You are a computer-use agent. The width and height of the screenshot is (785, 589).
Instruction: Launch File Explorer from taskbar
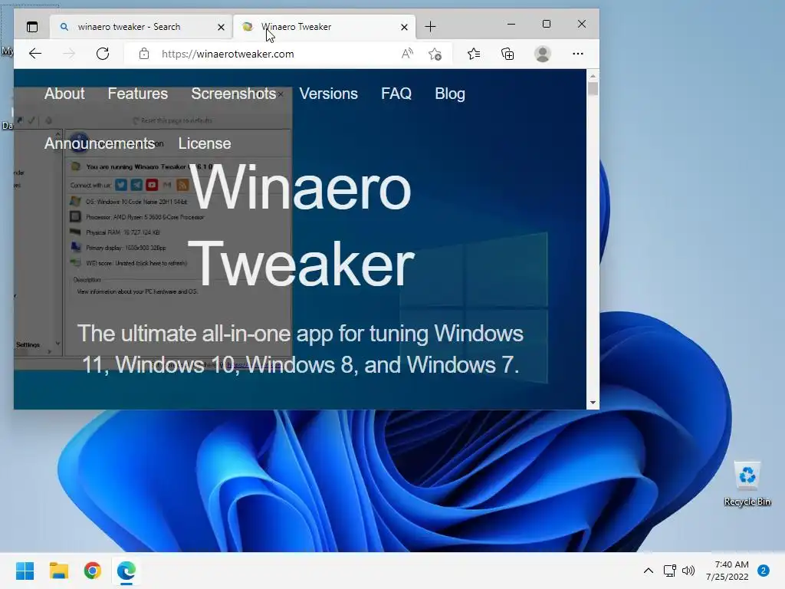click(59, 571)
